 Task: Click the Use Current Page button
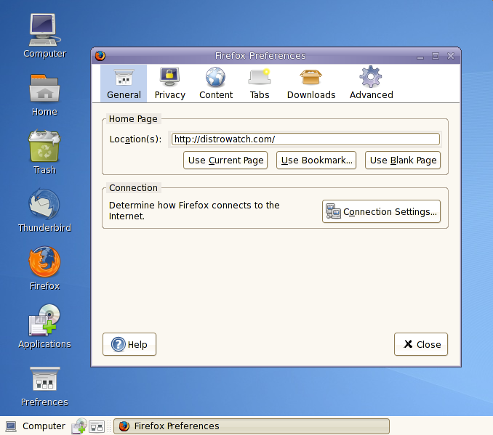[x=225, y=160]
